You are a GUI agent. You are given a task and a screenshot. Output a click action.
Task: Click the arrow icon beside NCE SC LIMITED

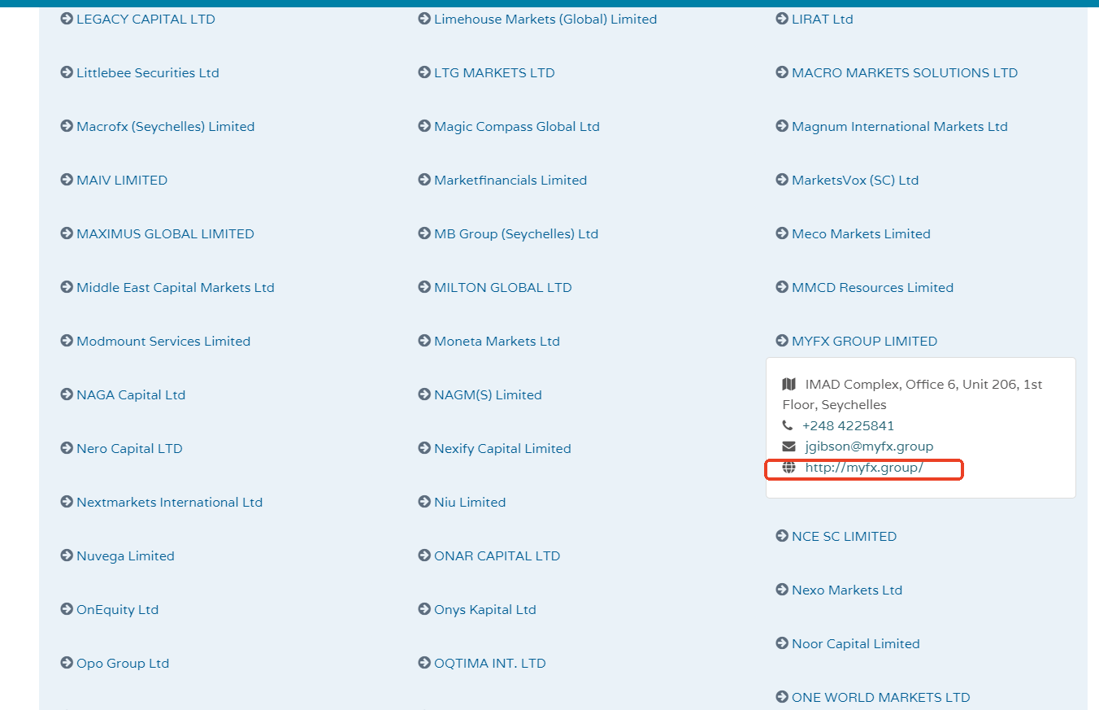coord(782,536)
